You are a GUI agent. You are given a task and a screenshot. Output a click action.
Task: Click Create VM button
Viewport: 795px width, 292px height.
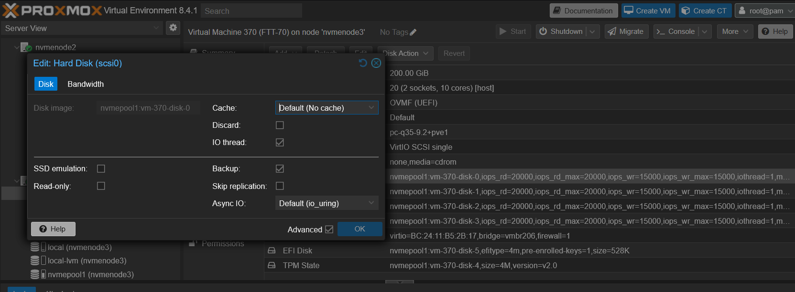click(x=648, y=10)
